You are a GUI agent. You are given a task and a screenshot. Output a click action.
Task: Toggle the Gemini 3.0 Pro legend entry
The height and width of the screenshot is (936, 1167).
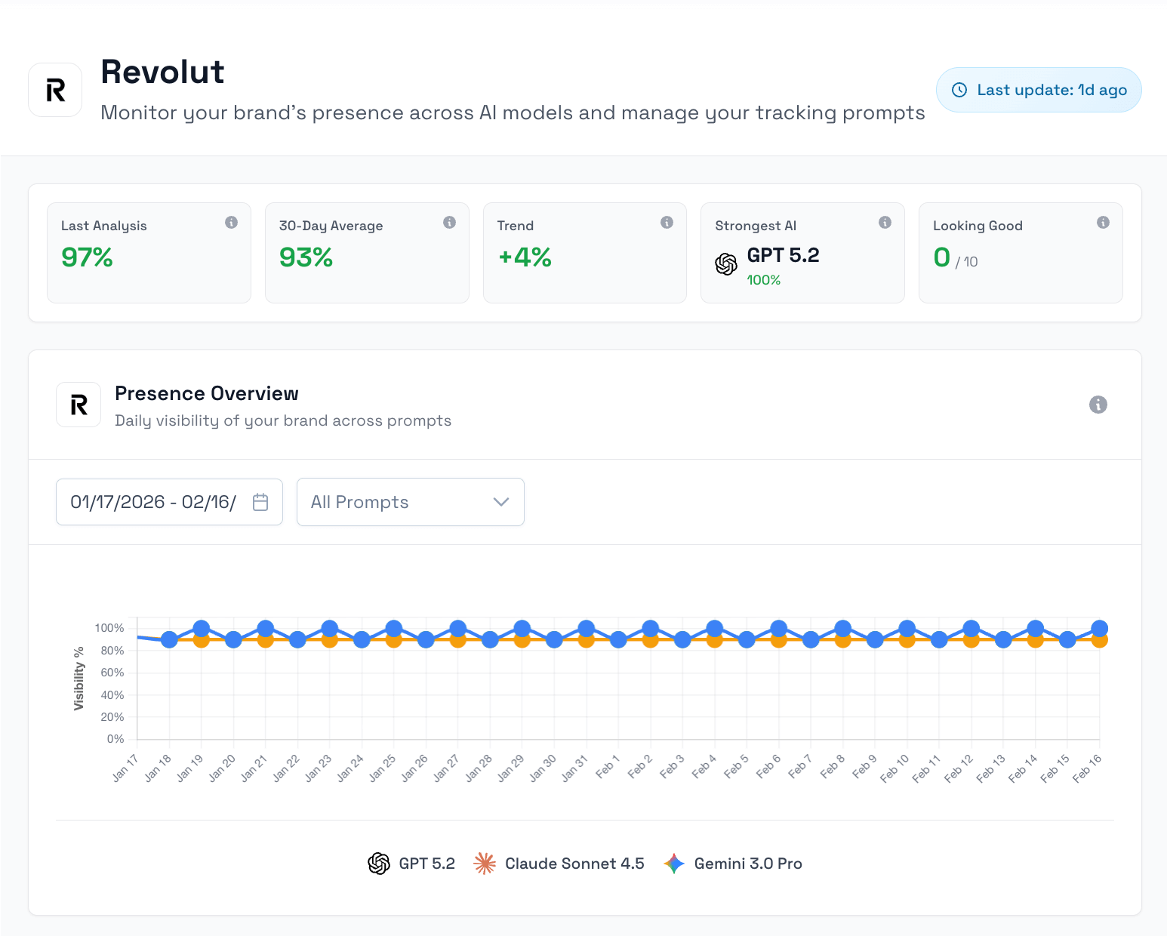(733, 864)
